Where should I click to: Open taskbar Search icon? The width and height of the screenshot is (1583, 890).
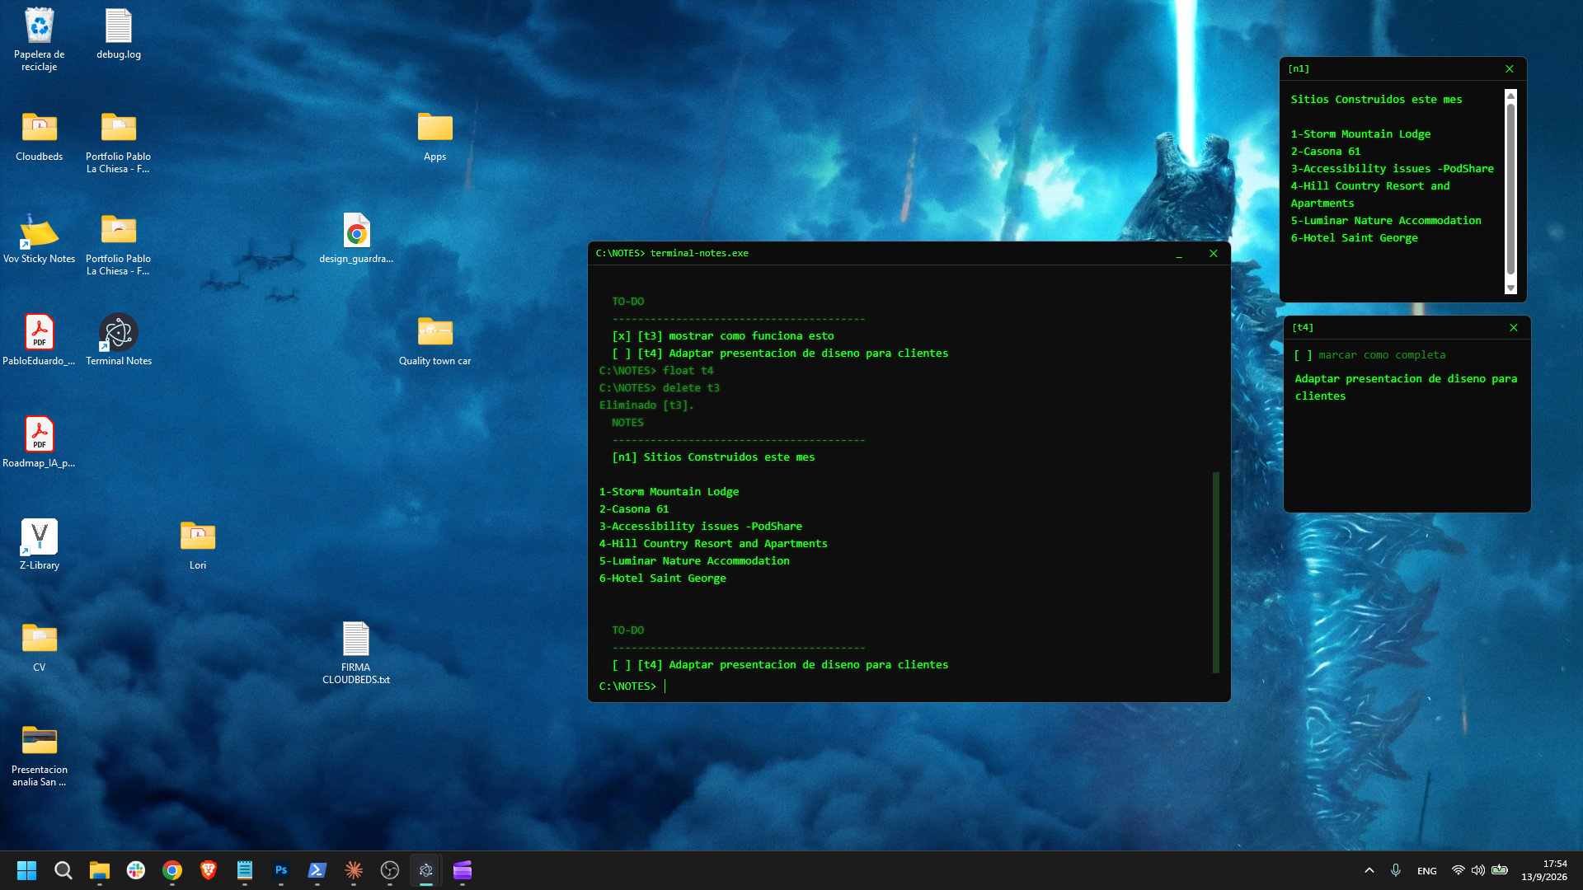click(x=63, y=870)
